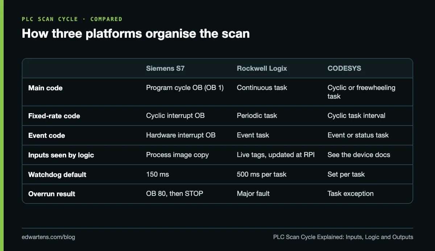Click the 'Live tags, updated at RPI' cell
This screenshot has height=251, width=435.
click(x=275, y=155)
